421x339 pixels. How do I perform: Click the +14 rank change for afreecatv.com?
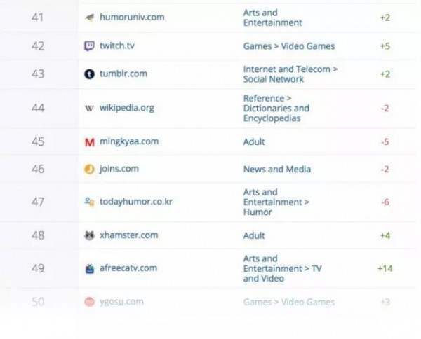tap(385, 268)
